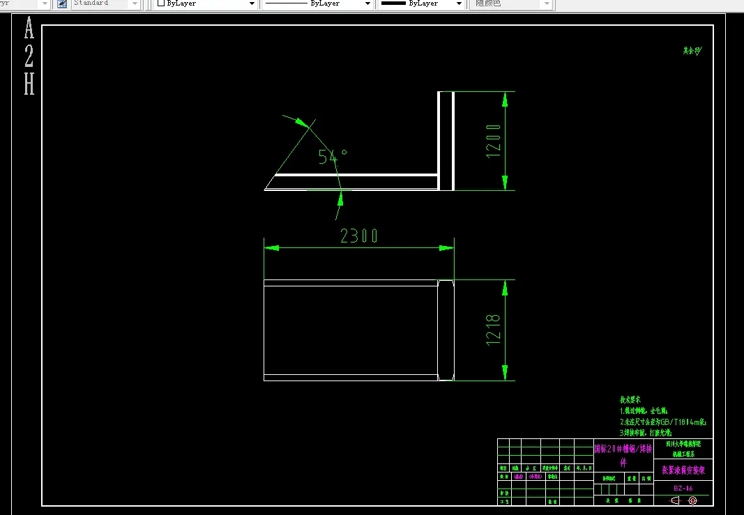Select the 1200 vertical dimension text
Image resolution: width=744 pixels, height=515 pixels.
(493, 141)
